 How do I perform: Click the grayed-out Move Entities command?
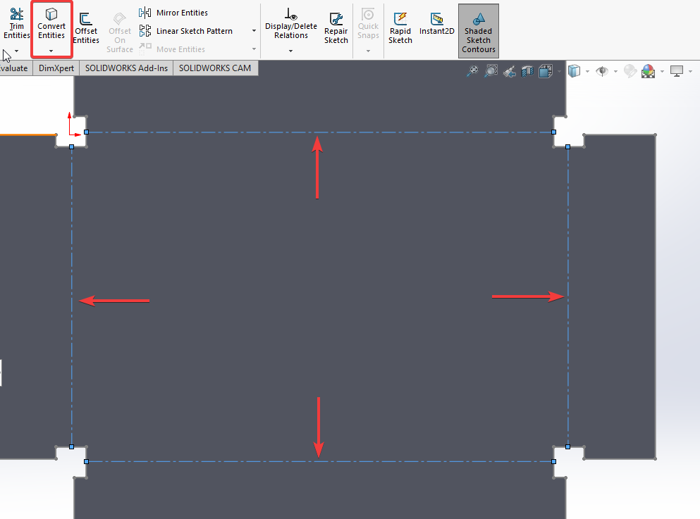point(182,49)
